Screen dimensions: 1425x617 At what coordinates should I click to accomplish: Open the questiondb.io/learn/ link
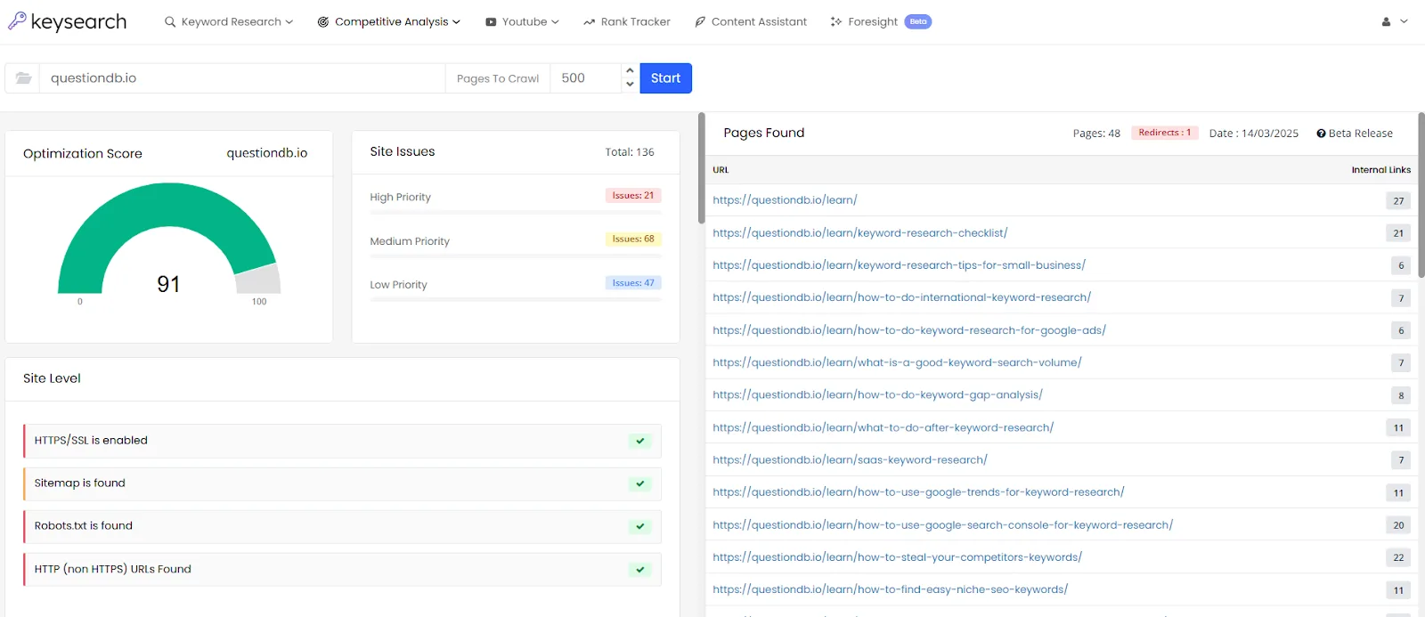785,200
